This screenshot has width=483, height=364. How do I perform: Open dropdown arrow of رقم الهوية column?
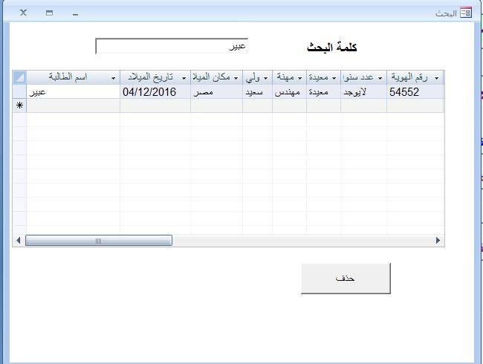(x=436, y=78)
